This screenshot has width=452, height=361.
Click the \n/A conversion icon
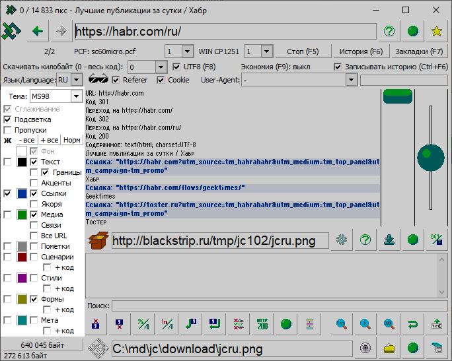point(167,324)
